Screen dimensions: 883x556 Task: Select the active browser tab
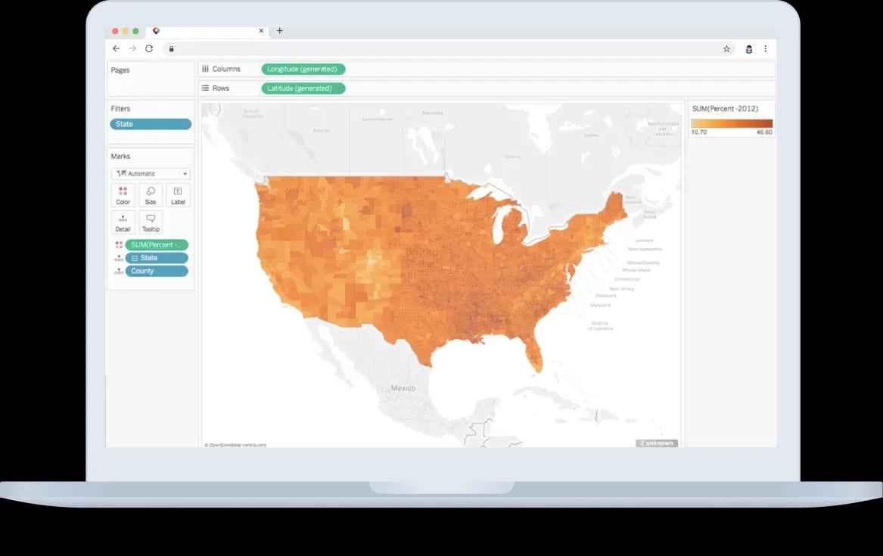tap(208, 31)
